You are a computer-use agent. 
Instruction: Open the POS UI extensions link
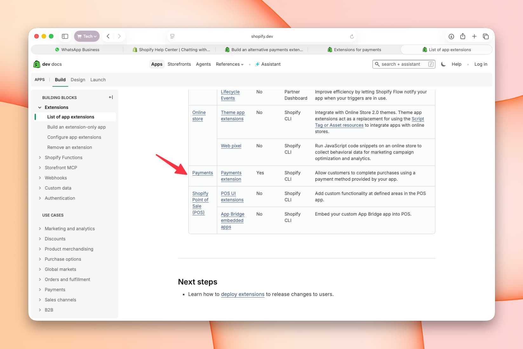point(232,197)
